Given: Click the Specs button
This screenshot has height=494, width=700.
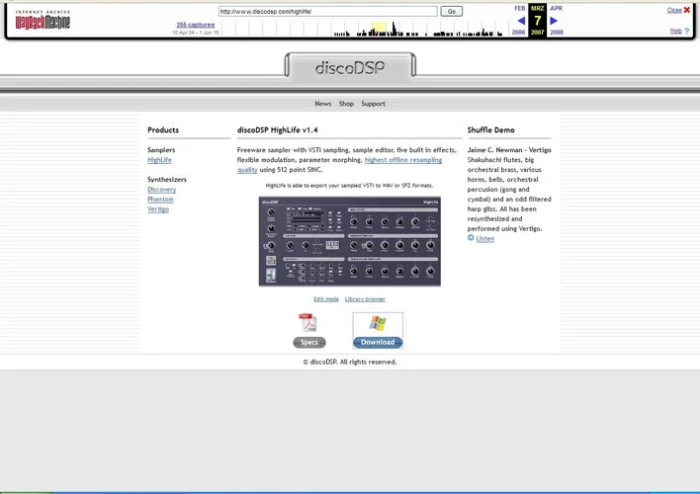Looking at the screenshot, I should [x=309, y=342].
